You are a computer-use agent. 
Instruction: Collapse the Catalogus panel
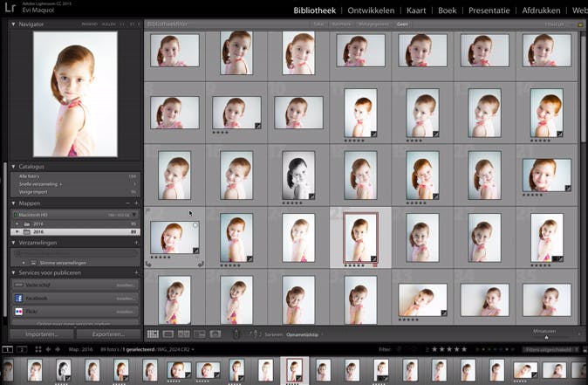click(14, 166)
